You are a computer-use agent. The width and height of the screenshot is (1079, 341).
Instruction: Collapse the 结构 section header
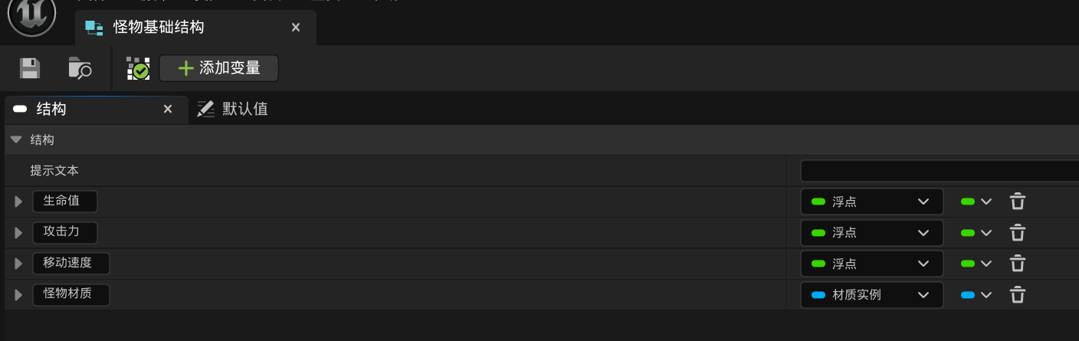pyautogui.click(x=16, y=139)
